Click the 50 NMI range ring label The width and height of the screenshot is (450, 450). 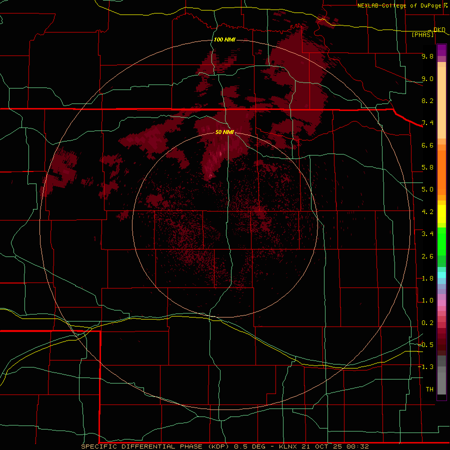224,132
